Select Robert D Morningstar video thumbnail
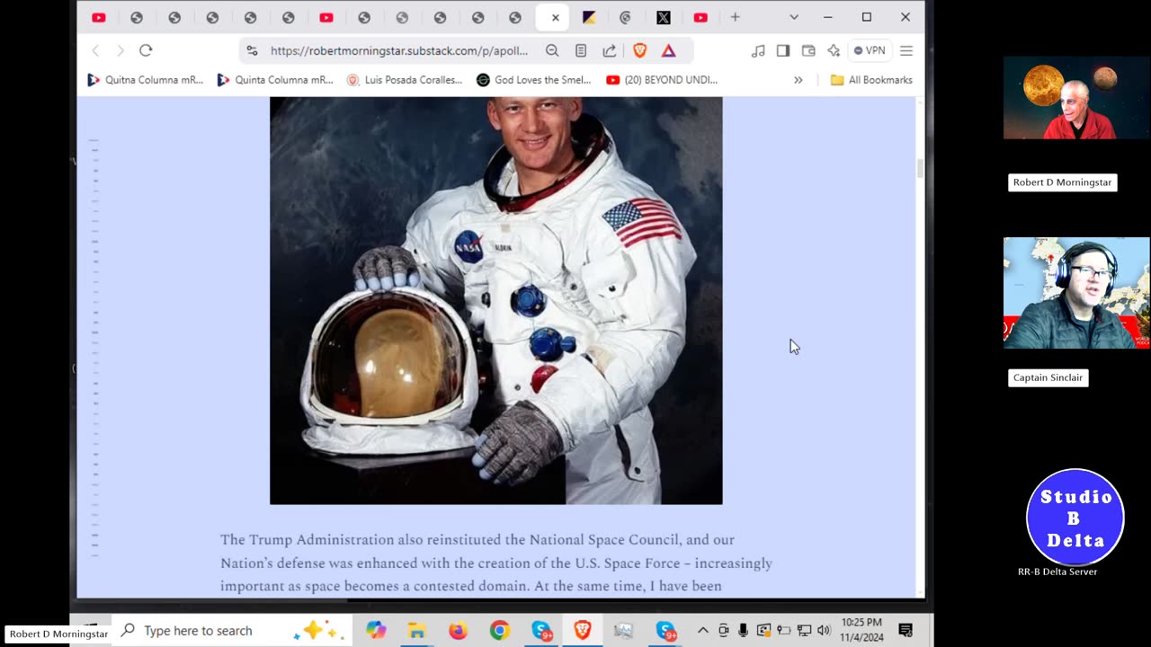1151x647 pixels. click(x=1076, y=98)
